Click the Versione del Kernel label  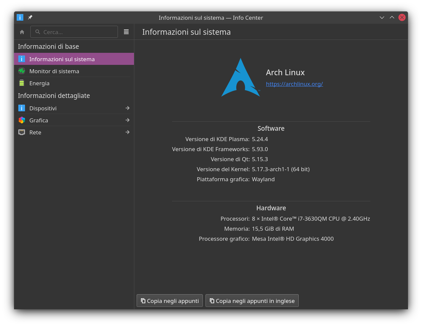[x=223, y=170]
